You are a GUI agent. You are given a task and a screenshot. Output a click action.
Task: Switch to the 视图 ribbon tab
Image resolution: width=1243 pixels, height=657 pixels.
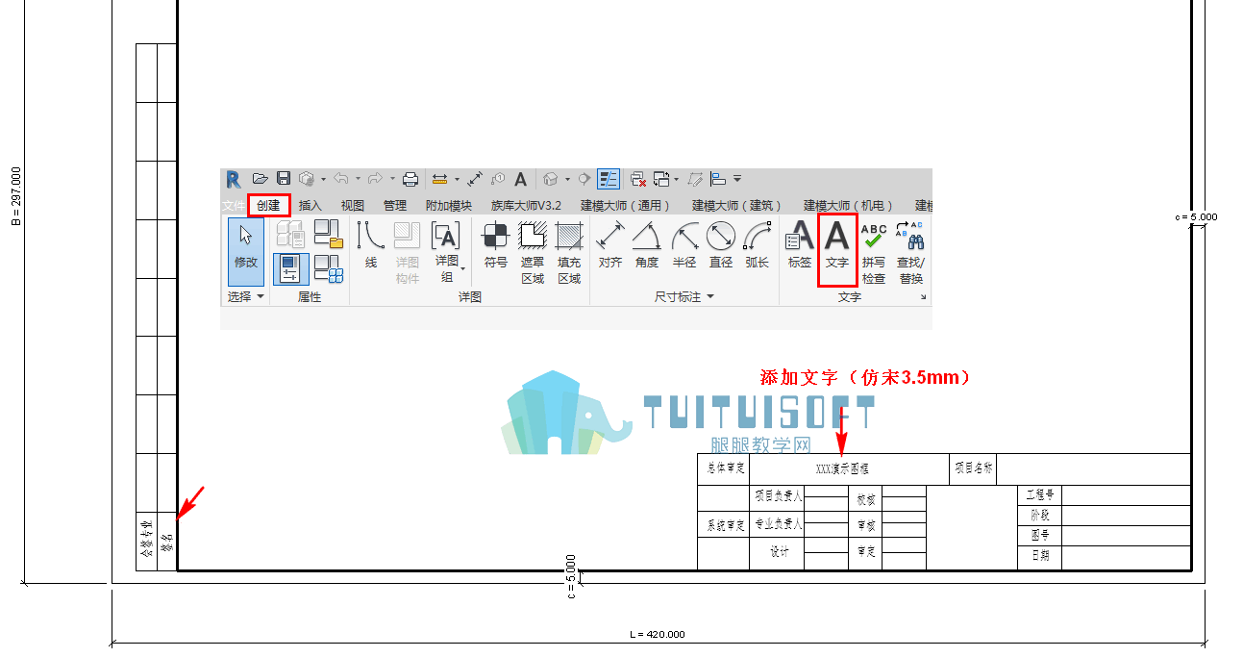(353, 206)
